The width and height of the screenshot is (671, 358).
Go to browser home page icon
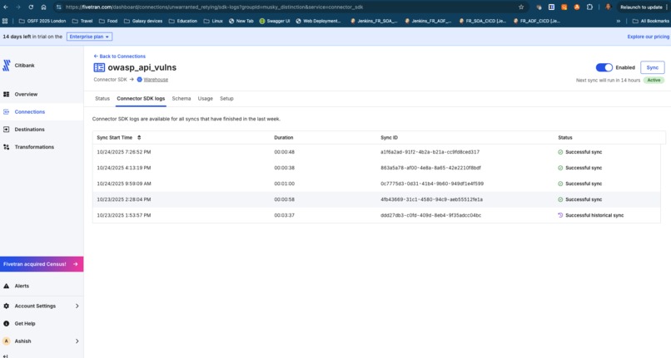tap(43, 7)
